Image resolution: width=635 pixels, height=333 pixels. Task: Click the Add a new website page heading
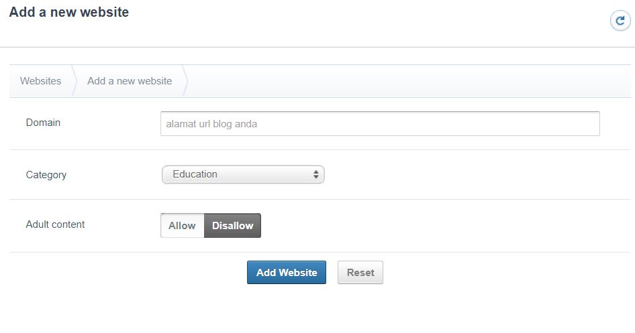(69, 12)
